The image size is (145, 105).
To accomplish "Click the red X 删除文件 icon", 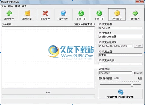I will tap(45, 13).
